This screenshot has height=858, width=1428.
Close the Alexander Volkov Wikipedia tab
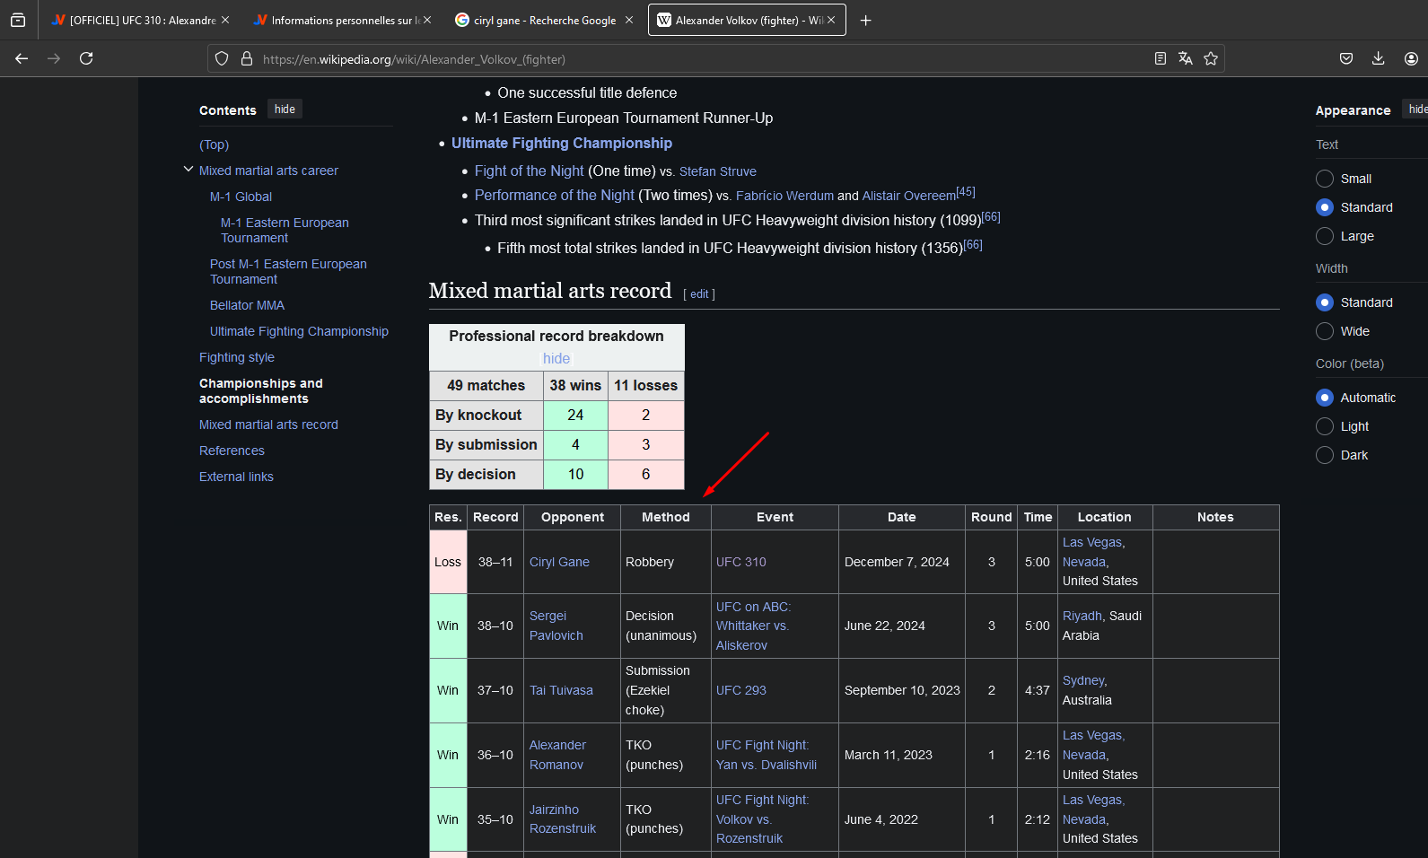[x=831, y=20]
